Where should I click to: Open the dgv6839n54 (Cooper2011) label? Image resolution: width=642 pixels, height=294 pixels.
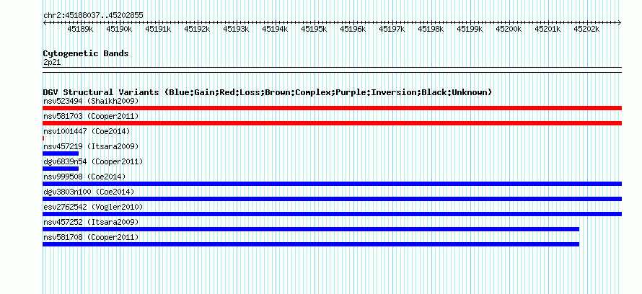tap(93, 161)
